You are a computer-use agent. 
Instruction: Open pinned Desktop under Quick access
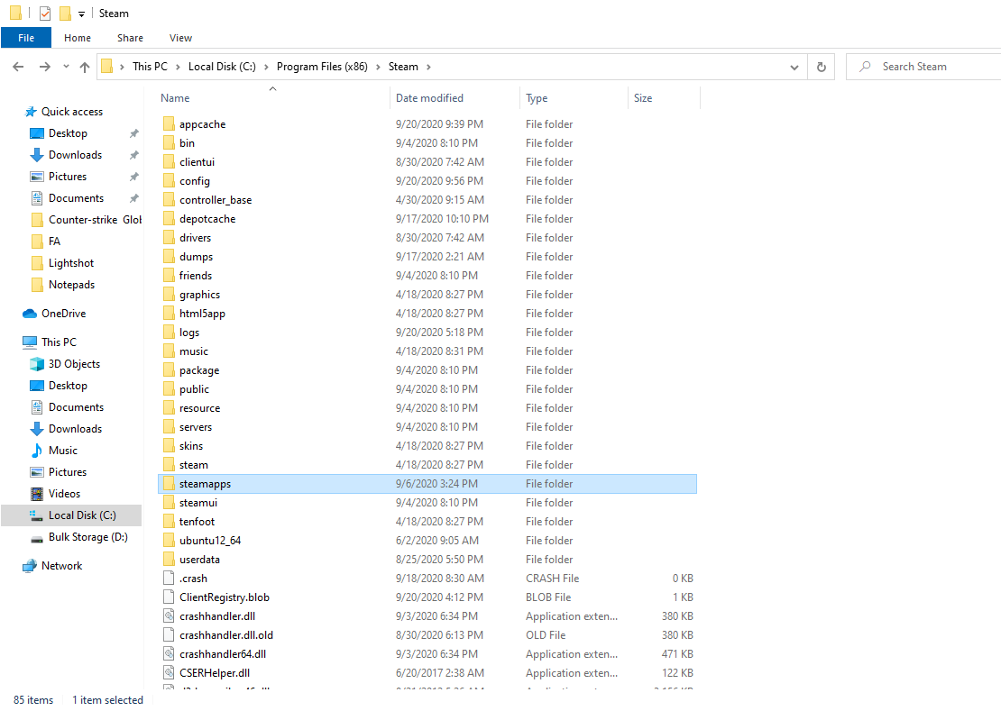click(x=68, y=133)
